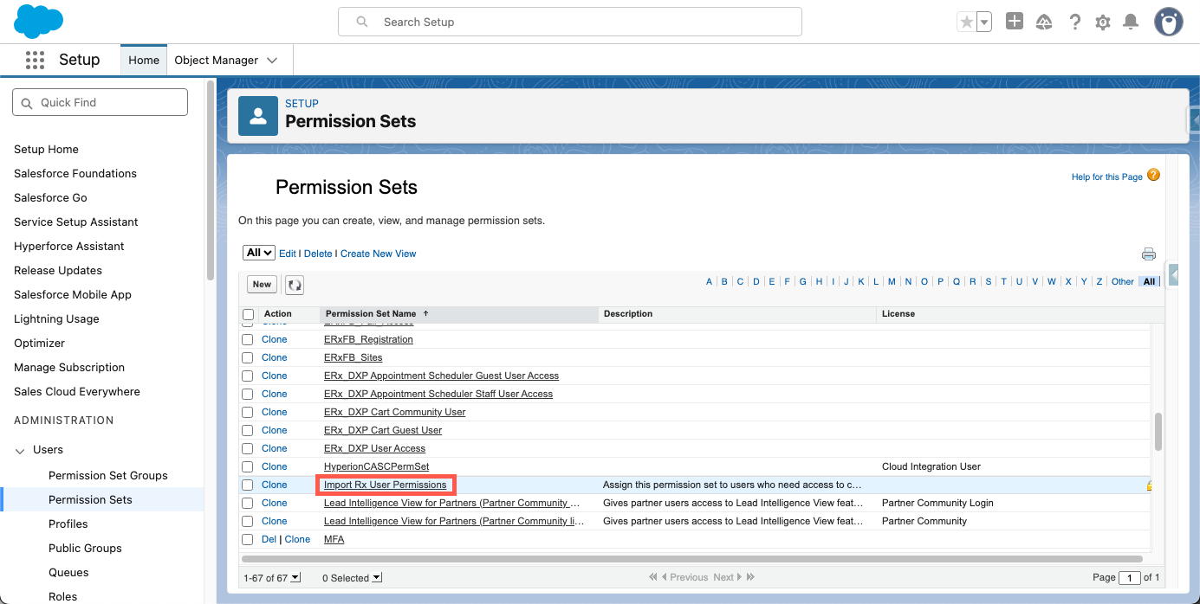Click the New permission set button
This screenshot has width=1200, height=604.
pyautogui.click(x=262, y=284)
